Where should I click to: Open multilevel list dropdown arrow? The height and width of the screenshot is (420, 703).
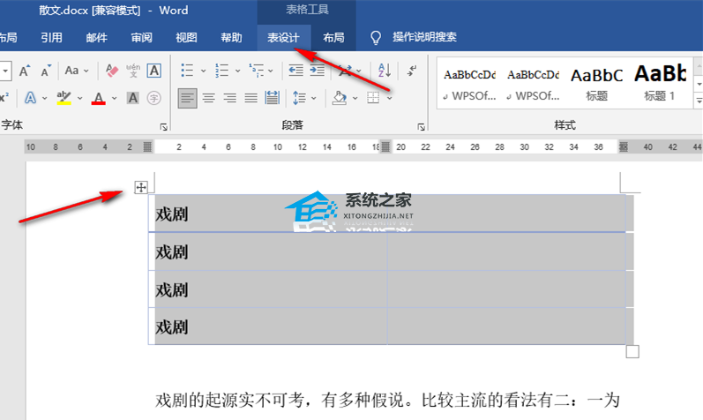tap(270, 71)
